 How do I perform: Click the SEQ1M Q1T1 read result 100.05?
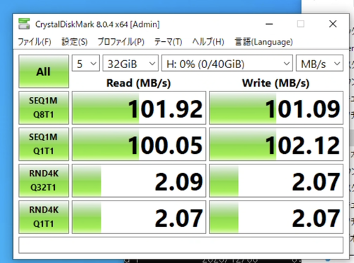click(x=139, y=144)
